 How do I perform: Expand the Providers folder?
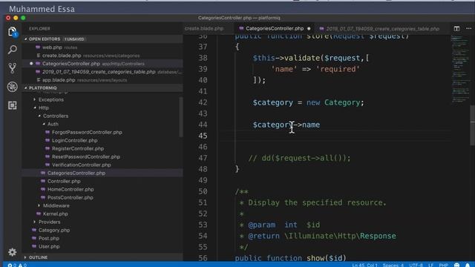pyautogui.click(x=49, y=222)
